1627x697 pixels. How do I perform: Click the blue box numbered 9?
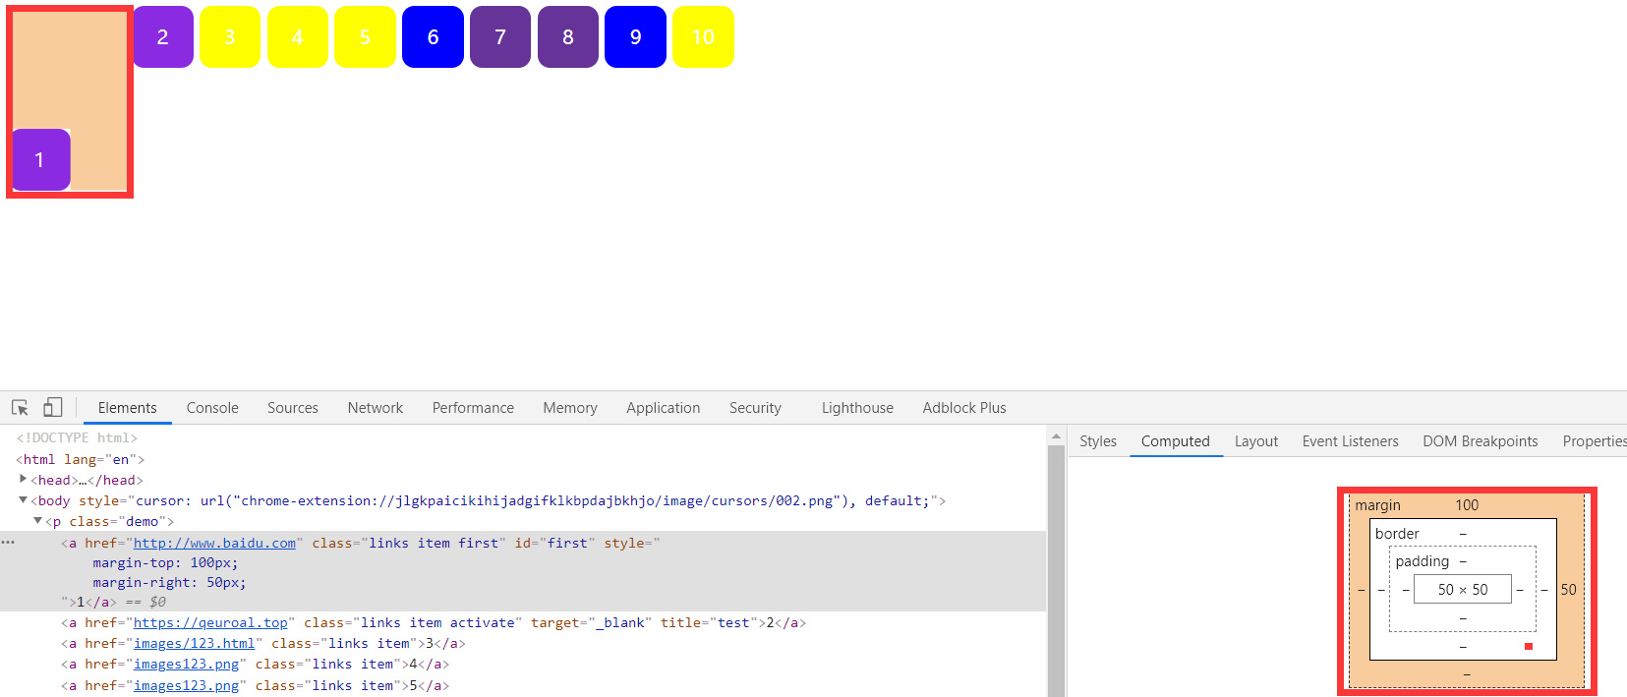(635, 37)
